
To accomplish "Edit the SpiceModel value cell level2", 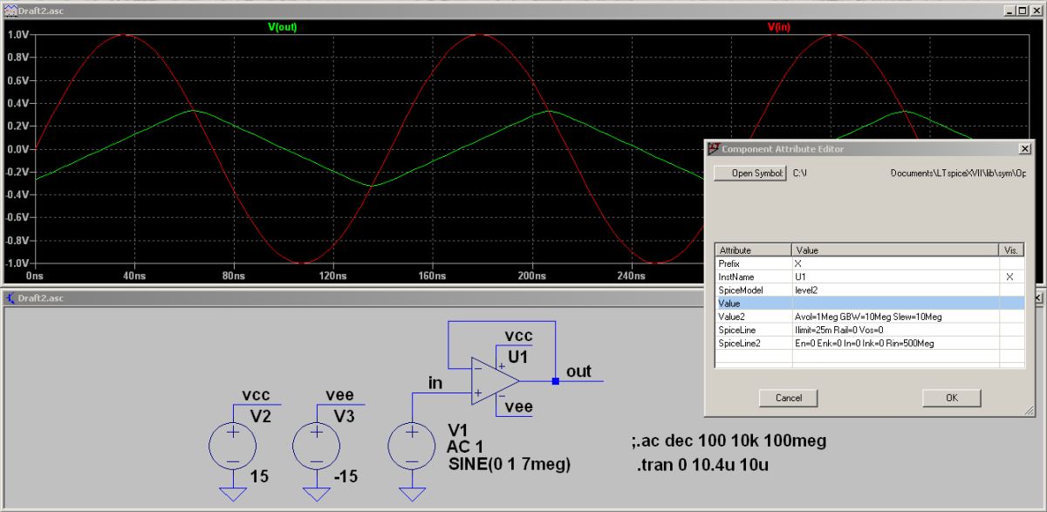I will point(895,289).
